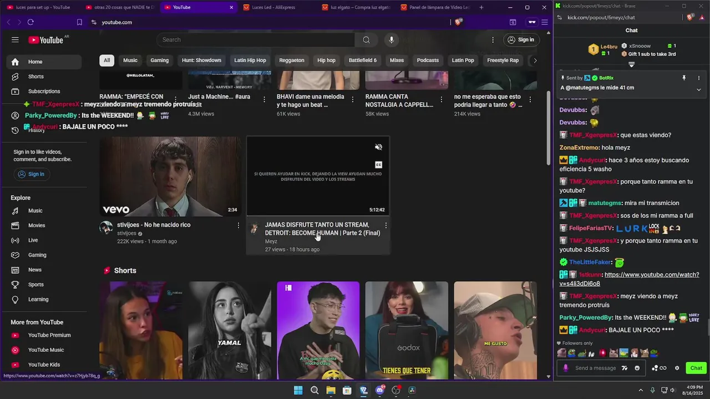
Task: Open options for pinned BotRix message
Action: click(x=698, y=78)
